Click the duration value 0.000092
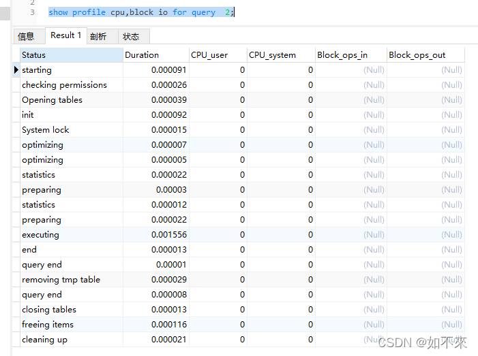The height and width of the screenshot is (356, 478). (x=169, y=115)
